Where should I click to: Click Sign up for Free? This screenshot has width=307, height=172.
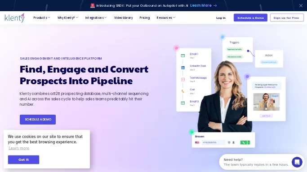(287, 18)
